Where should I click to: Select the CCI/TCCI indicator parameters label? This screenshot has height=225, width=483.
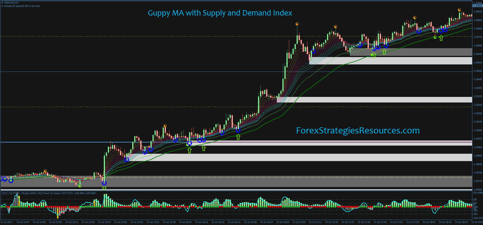pos(49,193)
